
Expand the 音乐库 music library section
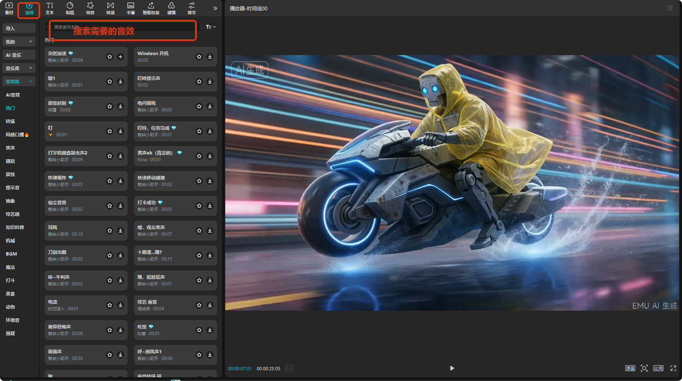point(19,68)
